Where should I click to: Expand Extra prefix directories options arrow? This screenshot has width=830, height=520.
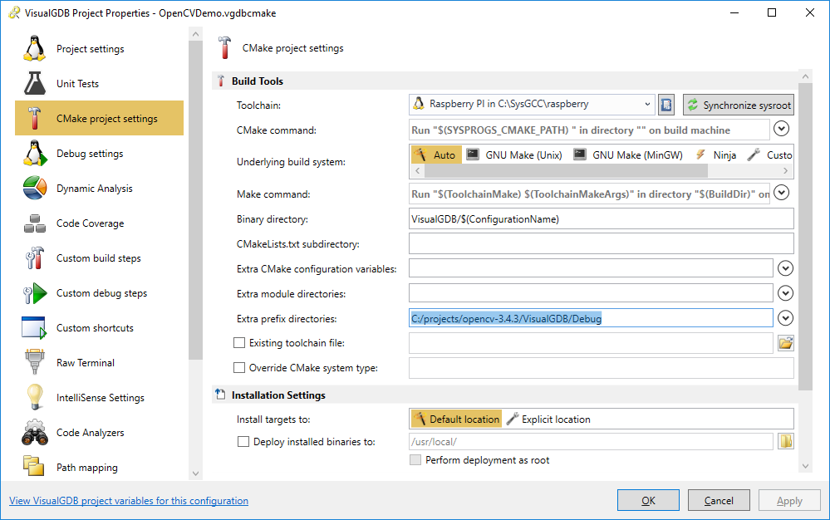point(785,318)
